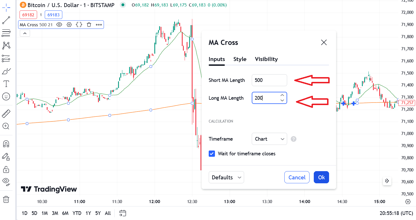
Task: Uncheck Wait for timeframe closes
Action: (212, 154)
